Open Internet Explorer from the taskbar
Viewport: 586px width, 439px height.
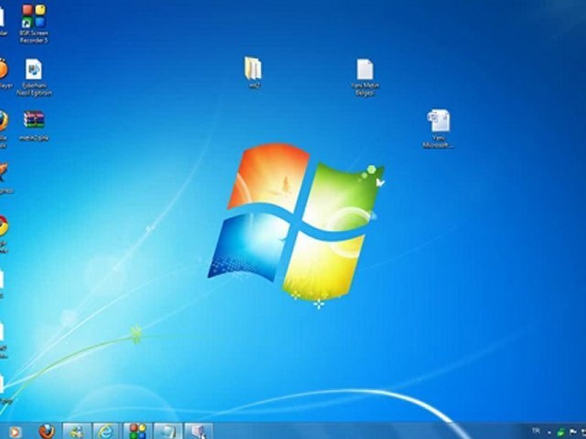pos(107,432)
